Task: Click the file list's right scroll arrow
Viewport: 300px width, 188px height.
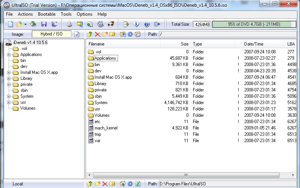Action: 293,175
